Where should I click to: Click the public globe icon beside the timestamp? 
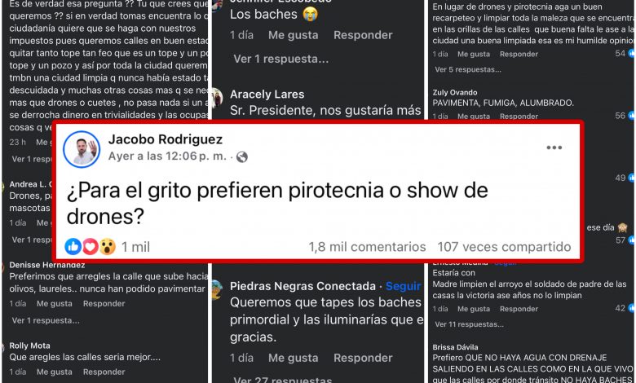coord(242,156)
